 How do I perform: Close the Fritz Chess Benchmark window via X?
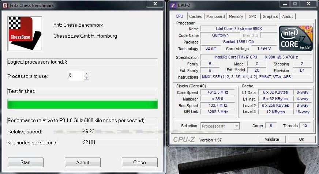[x=155, y=4]
